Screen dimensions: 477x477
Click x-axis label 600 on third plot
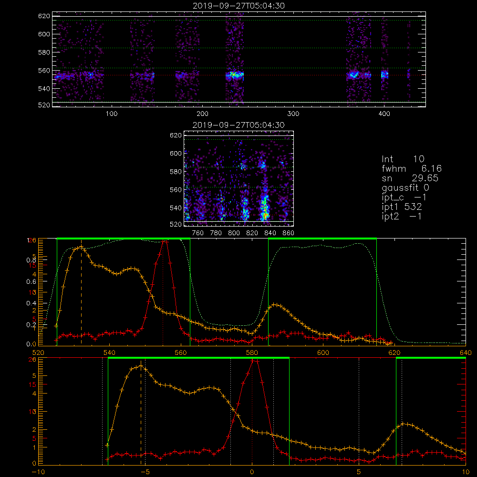tap(323, 353)
